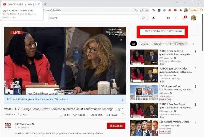Click the DISLIKE thumbs-down button

tap(80, 115)
